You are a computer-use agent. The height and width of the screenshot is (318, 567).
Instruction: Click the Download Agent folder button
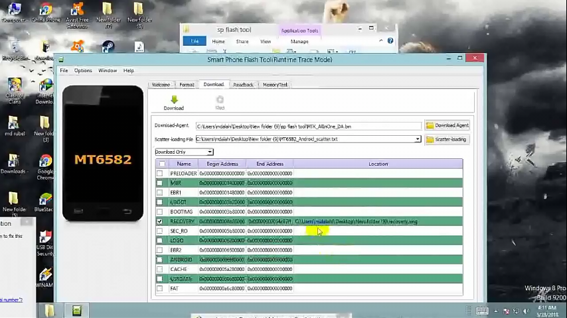click(x=447, y=125)
